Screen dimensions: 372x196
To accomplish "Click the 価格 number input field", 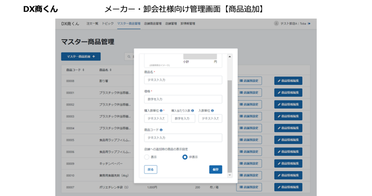I will click(x=183, y=99).
